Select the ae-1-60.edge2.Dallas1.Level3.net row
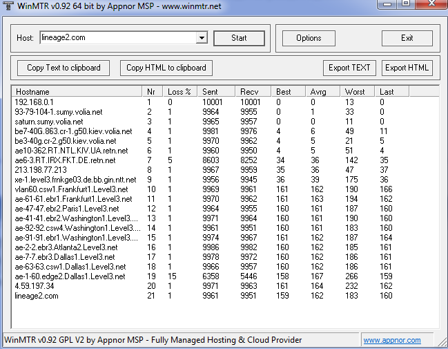 (225, 276)
